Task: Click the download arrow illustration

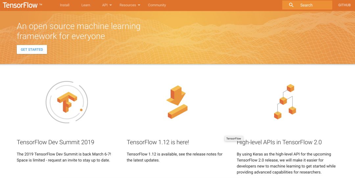Action: pos(177,102)
